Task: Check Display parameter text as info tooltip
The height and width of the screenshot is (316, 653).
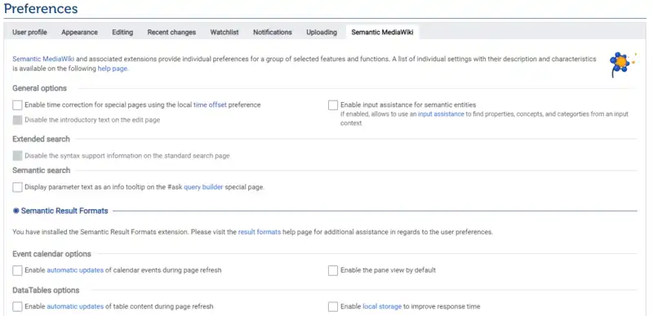Action: coord(17,187)
